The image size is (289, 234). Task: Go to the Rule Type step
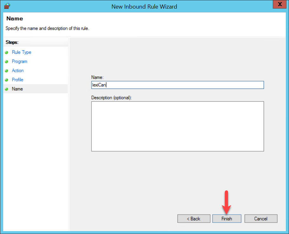21,52
